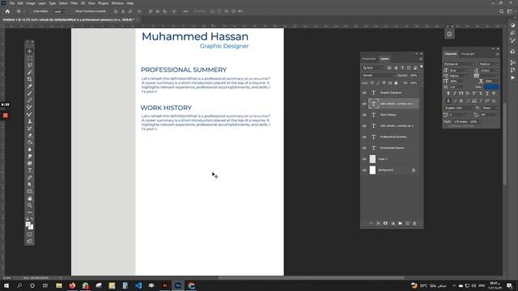This screenshot has height=291, width=518.
Task: Click the fx layer style icon
Action: click(378, 223)
